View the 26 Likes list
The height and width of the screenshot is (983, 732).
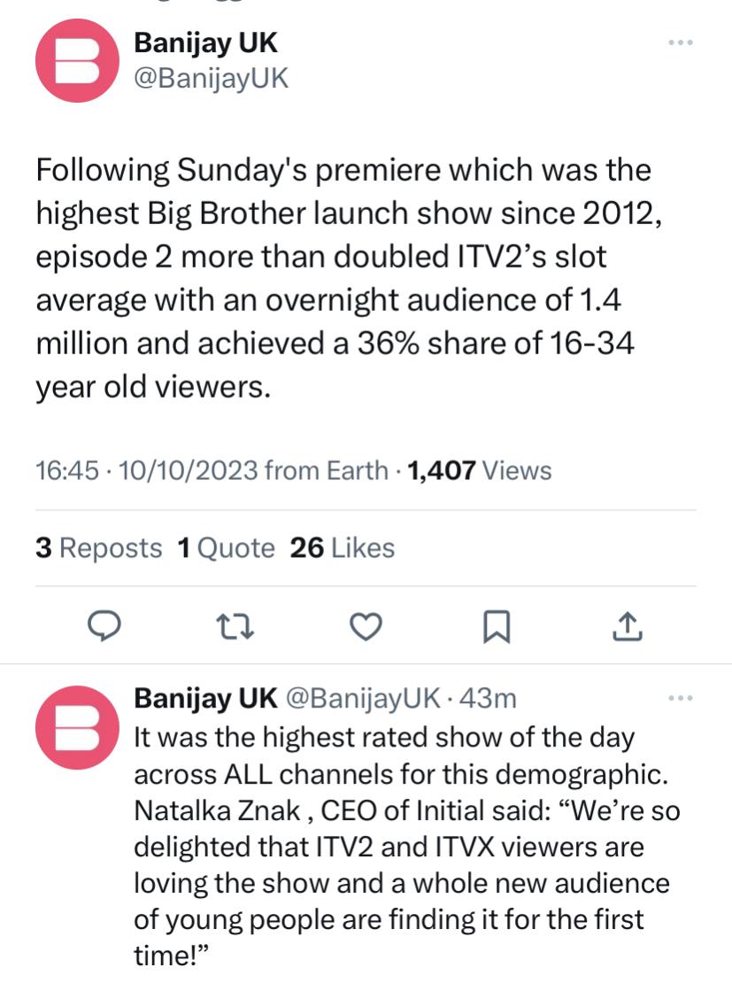tap(343, 549)
